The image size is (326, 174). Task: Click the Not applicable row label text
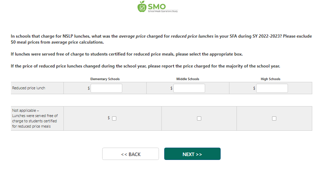(x=35, y=118)
